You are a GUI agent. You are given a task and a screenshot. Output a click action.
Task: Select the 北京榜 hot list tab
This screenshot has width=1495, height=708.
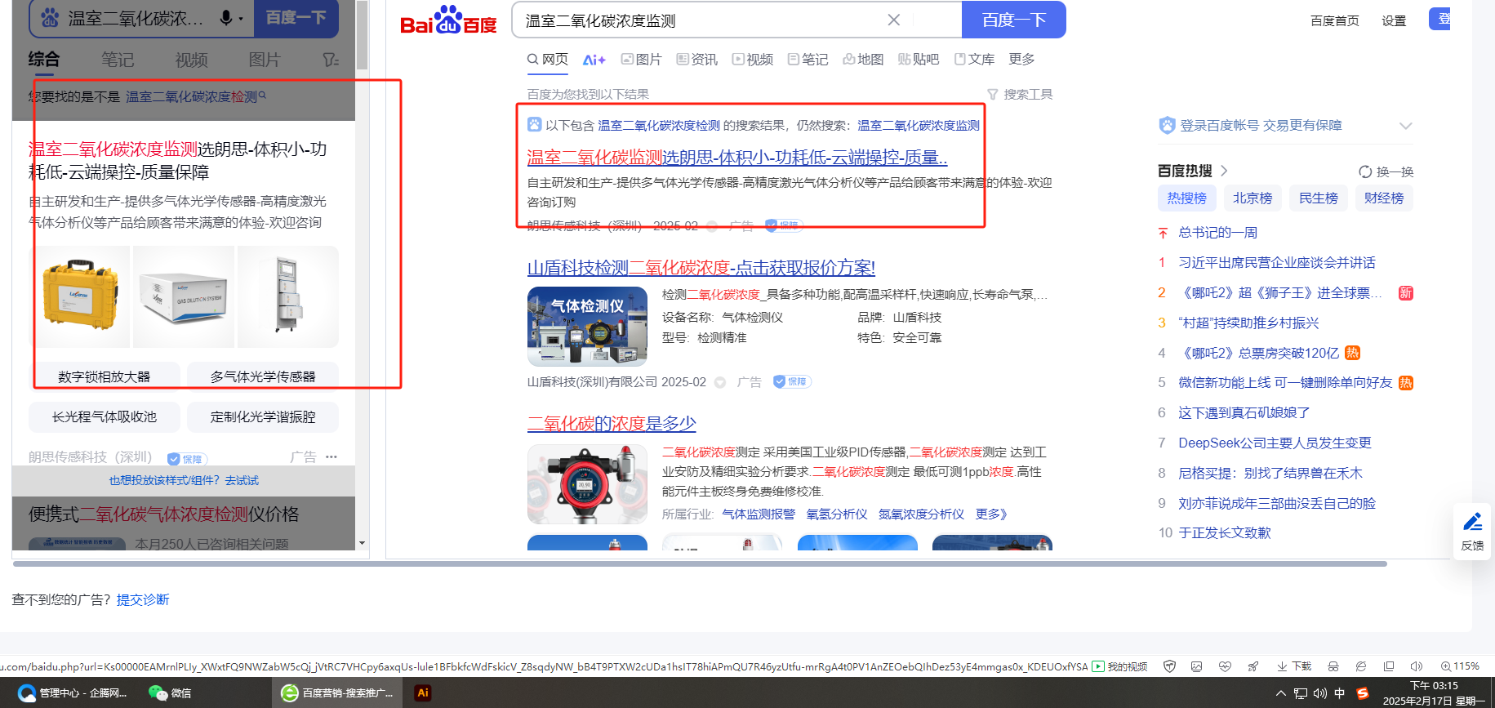coord(1252,198)
